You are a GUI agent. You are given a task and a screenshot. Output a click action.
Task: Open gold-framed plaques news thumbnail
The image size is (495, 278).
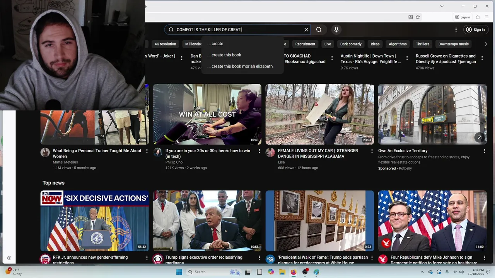pos(320,221)
